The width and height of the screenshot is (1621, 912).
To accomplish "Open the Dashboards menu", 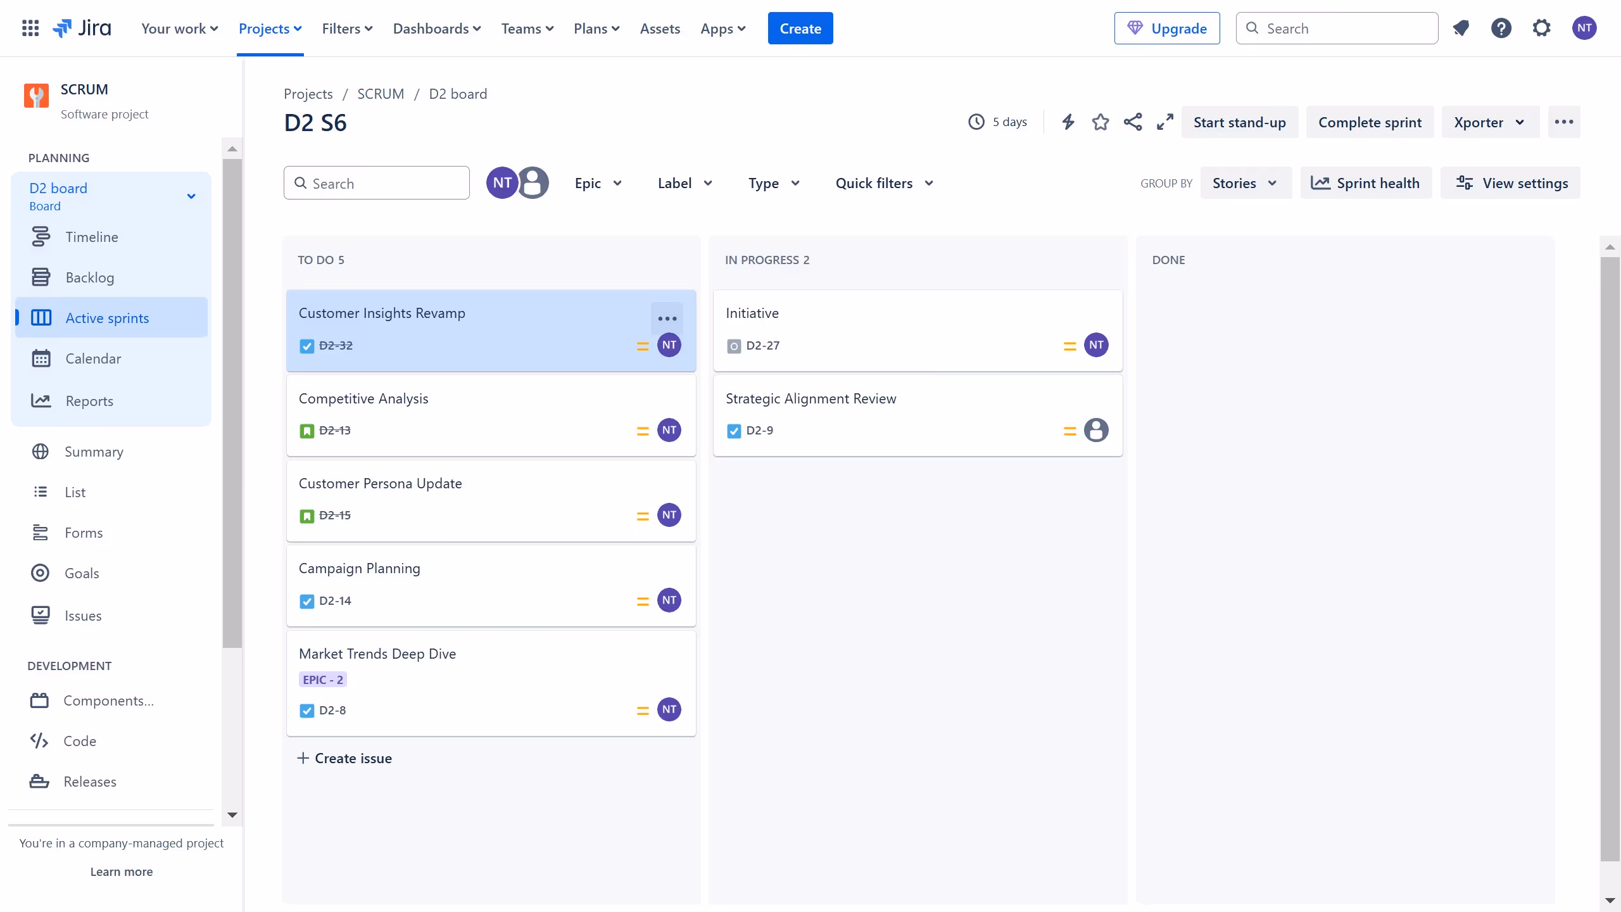I will click(436, 28).
